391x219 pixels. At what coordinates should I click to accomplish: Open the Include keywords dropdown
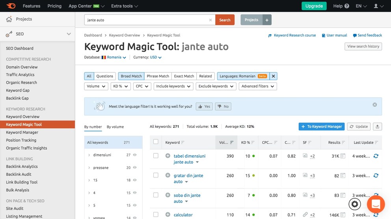tap(173, 86)
